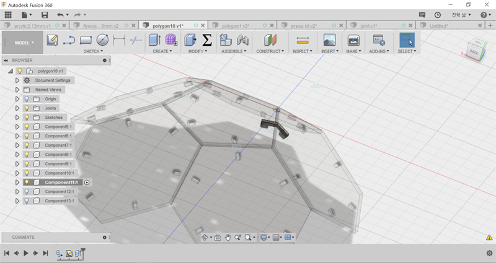Select the Circle sketch tool
This screenshot has height=263, width=496.
(x=102, y=40)
